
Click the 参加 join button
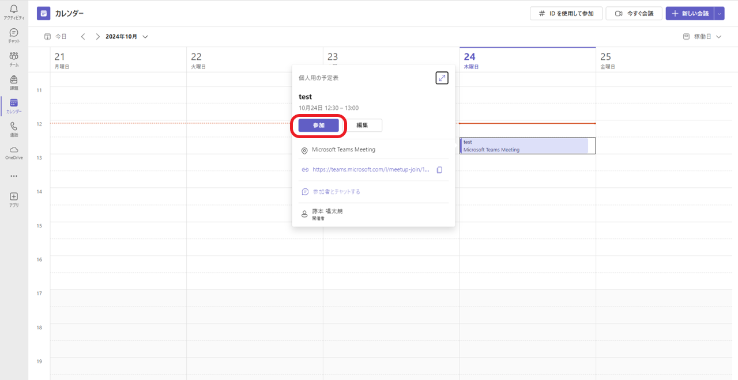point(318,126)
